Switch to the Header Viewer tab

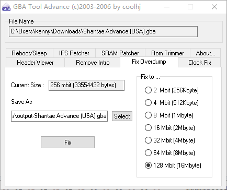35,63
